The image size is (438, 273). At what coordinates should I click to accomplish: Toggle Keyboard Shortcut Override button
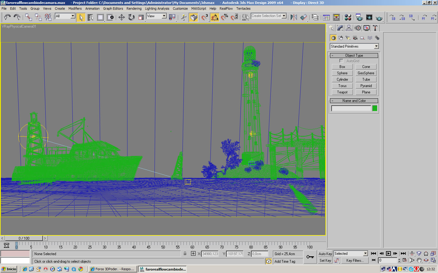(x=193, y=17)
